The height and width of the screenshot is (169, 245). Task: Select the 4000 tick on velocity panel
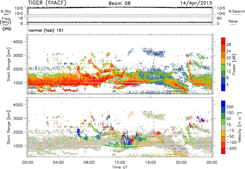point(18,105)
